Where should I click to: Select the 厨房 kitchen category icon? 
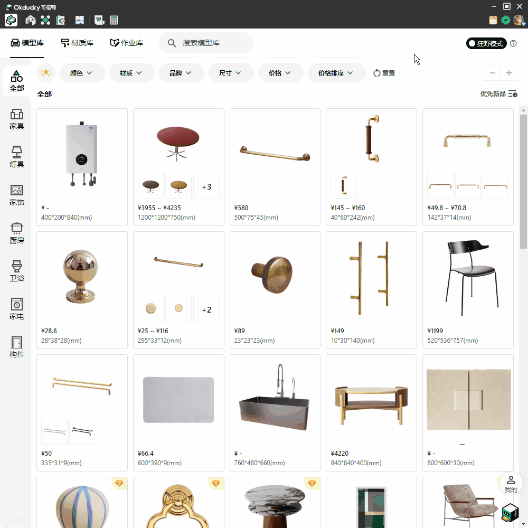[17, 232]
